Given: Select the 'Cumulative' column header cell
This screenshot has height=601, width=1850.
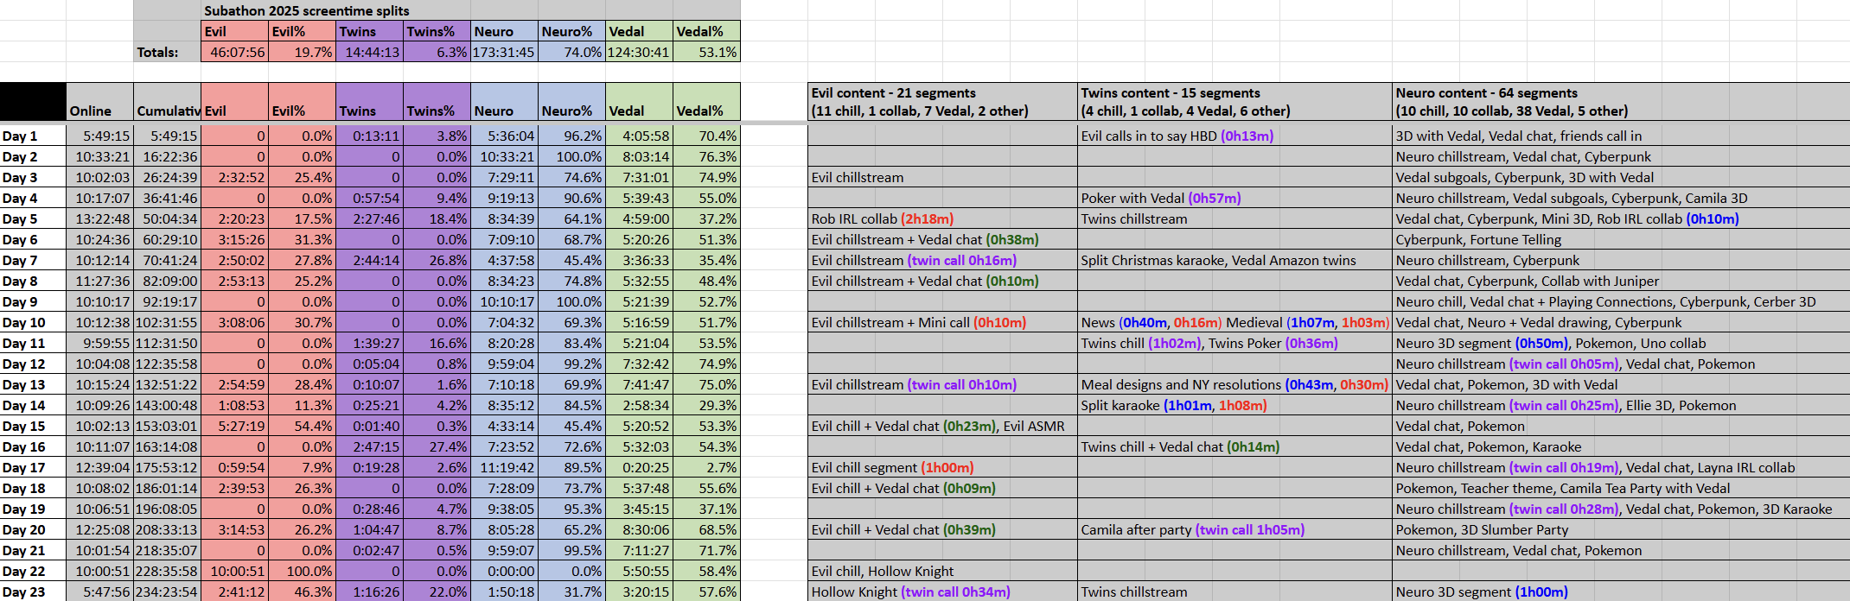Looking at the screenshot, I should [167, 102].
